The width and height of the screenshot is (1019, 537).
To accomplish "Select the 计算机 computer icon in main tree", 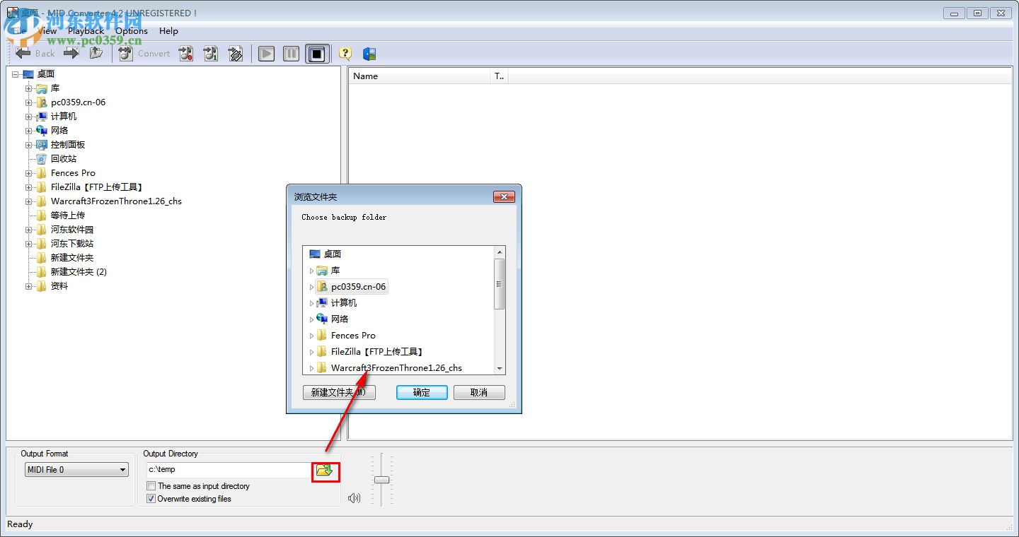I will coord(42,117).
